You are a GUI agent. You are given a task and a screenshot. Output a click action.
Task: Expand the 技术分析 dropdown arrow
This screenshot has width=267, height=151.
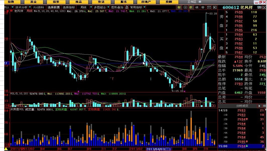30,7
